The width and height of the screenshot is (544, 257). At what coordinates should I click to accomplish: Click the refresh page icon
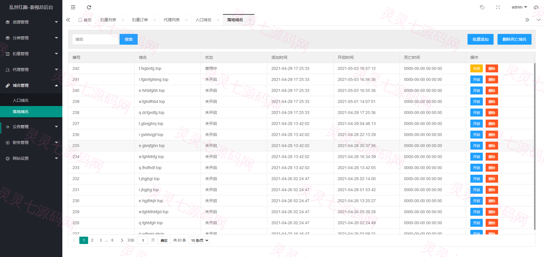click(x=89, y=7)
